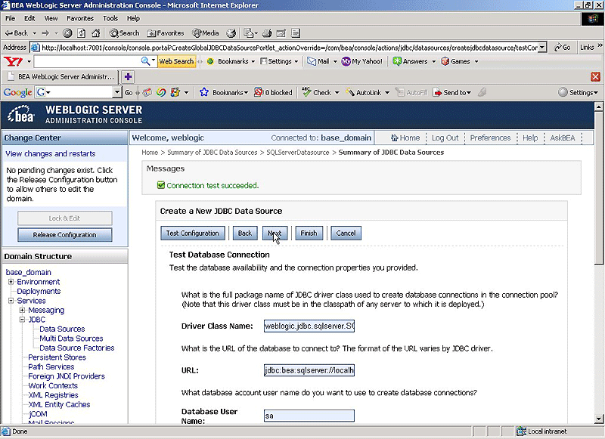
Task: Open the Edit menu
Action: pos(29,18)
